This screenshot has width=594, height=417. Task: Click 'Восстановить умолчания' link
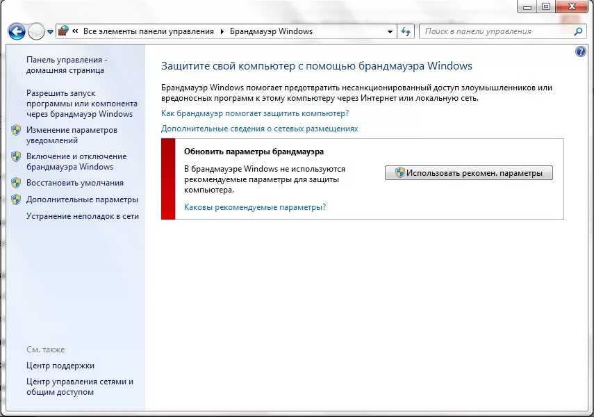75,183
